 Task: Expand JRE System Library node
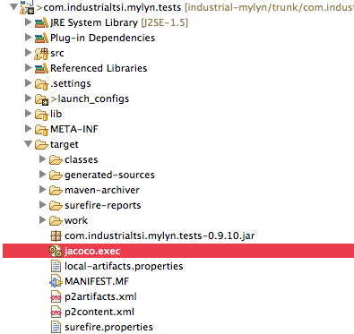[x=29, y=21]
